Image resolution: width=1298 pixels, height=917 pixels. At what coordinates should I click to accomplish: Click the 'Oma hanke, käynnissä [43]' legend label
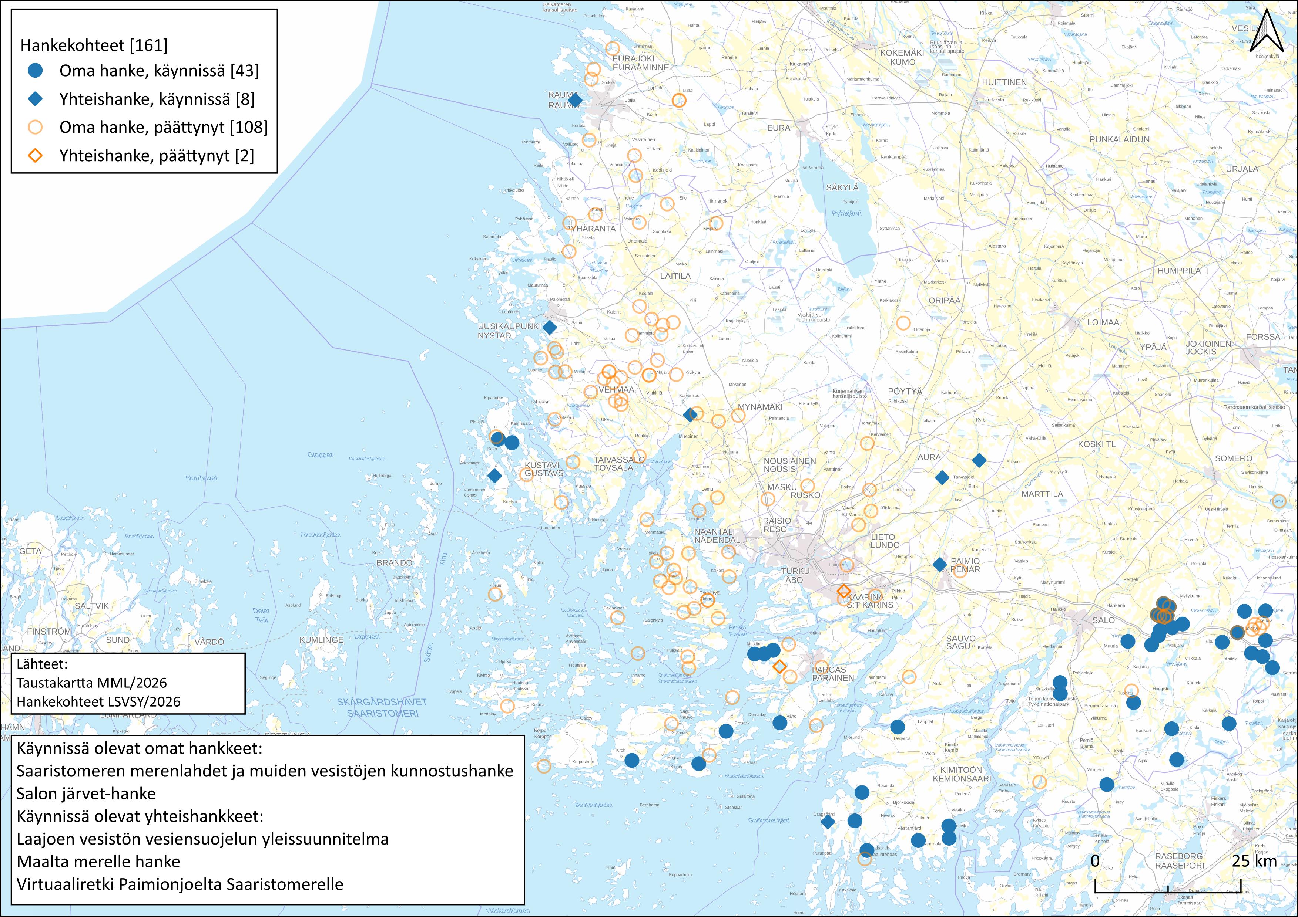tap(159, 71)
